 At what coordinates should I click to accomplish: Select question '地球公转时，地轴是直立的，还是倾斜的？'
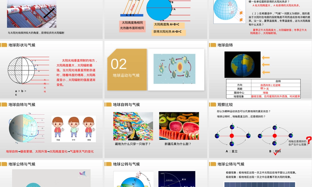(x=241, y=117)
